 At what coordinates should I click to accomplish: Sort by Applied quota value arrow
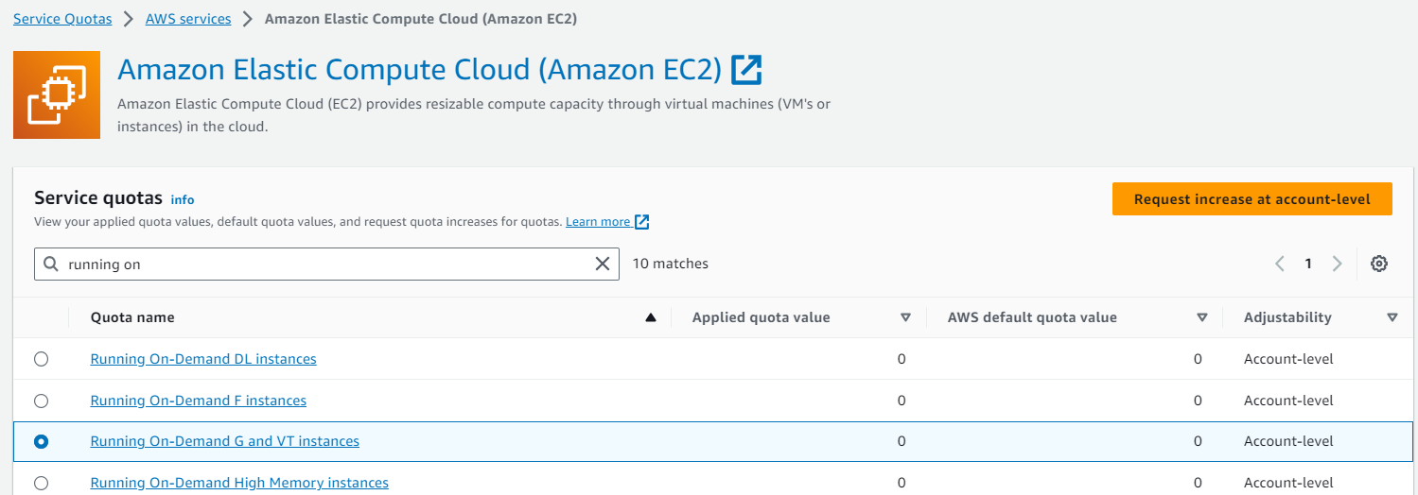[x=905, y=317]
